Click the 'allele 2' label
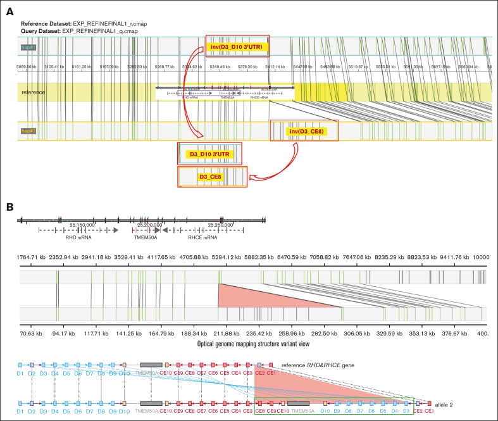Image resolution: width=498 pixels, height=421 pixels. coord(444,405)
